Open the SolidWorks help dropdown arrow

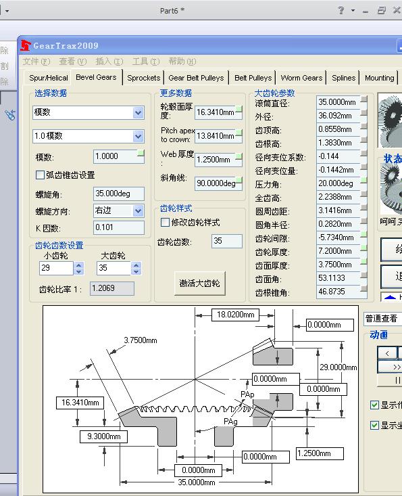coord(353,10)
